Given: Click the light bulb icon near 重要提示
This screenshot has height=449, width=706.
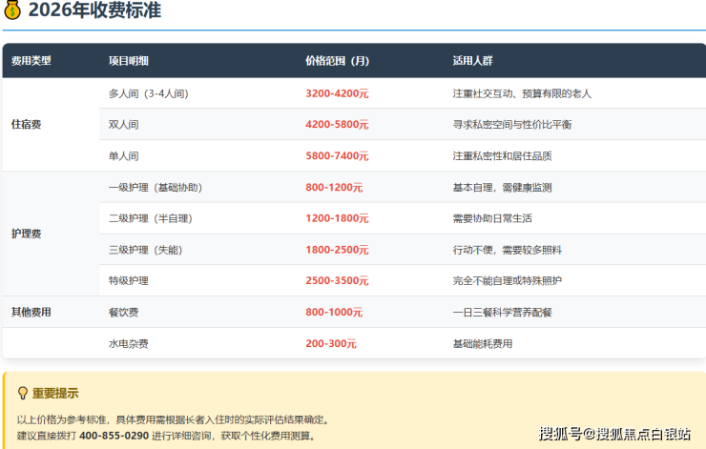Looking at the screenshot, I should pyautogui.click(x=23, y=393).
